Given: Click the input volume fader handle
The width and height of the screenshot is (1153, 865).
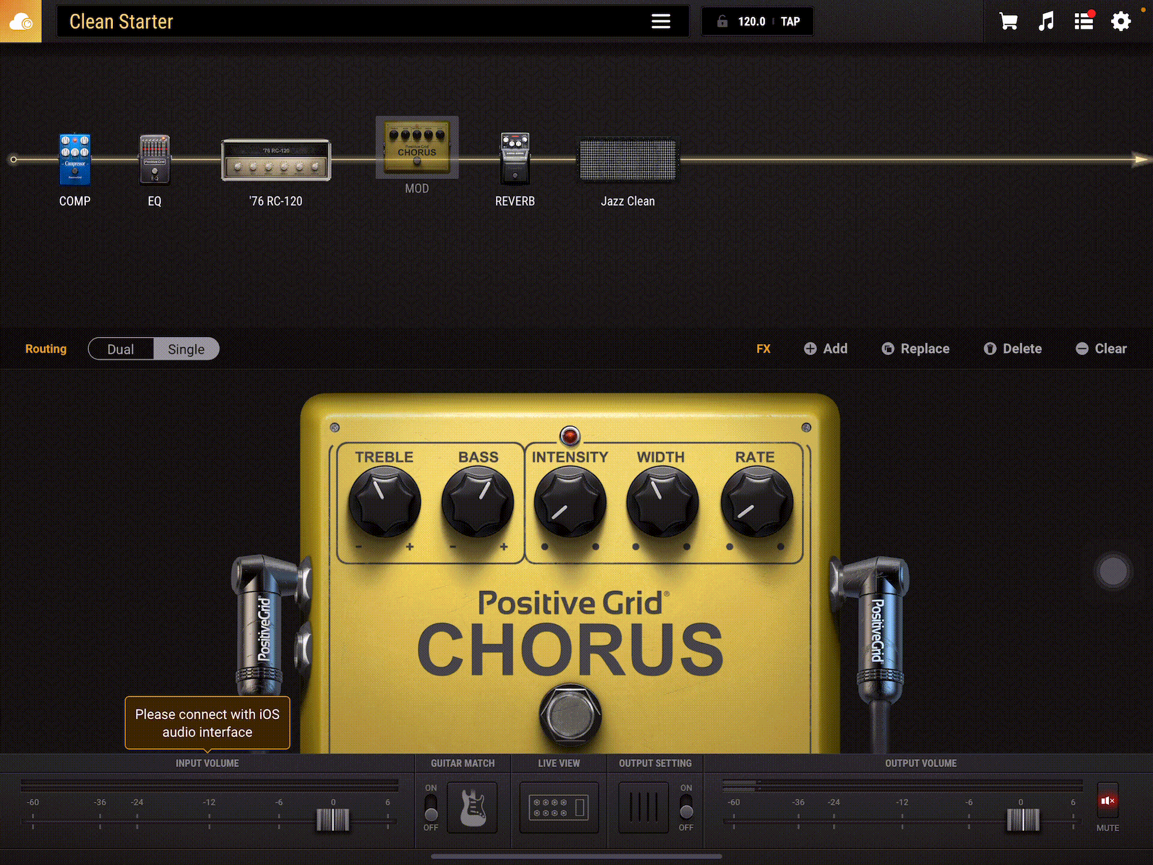Looking at the screenshot, I should 333,819.
